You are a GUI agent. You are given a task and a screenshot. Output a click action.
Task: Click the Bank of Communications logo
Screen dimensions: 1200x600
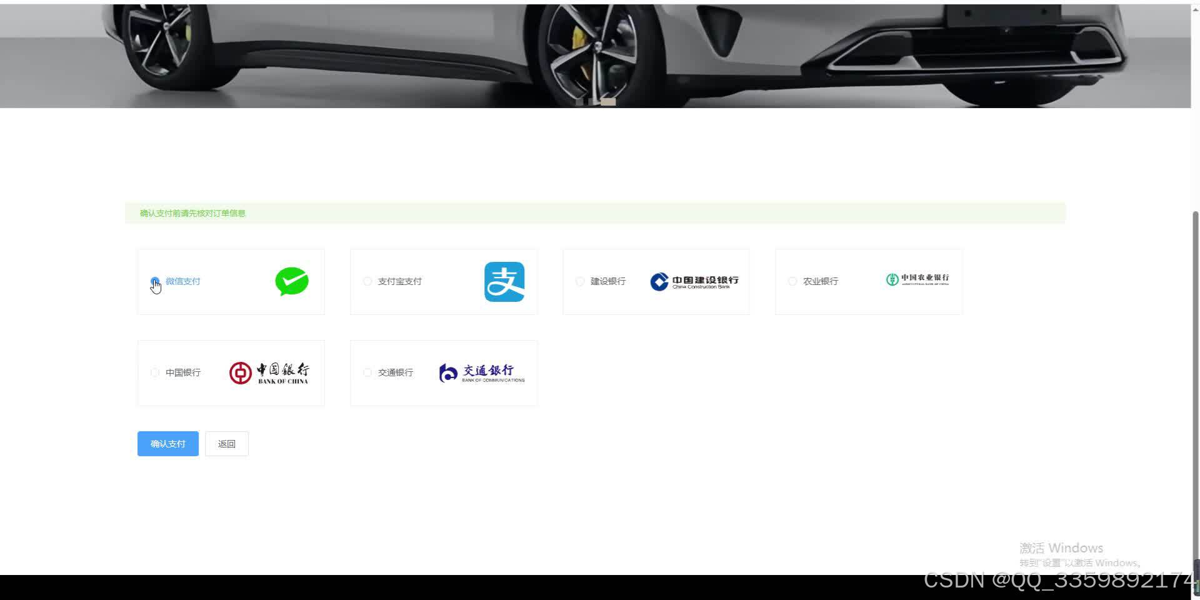[482, 373]
